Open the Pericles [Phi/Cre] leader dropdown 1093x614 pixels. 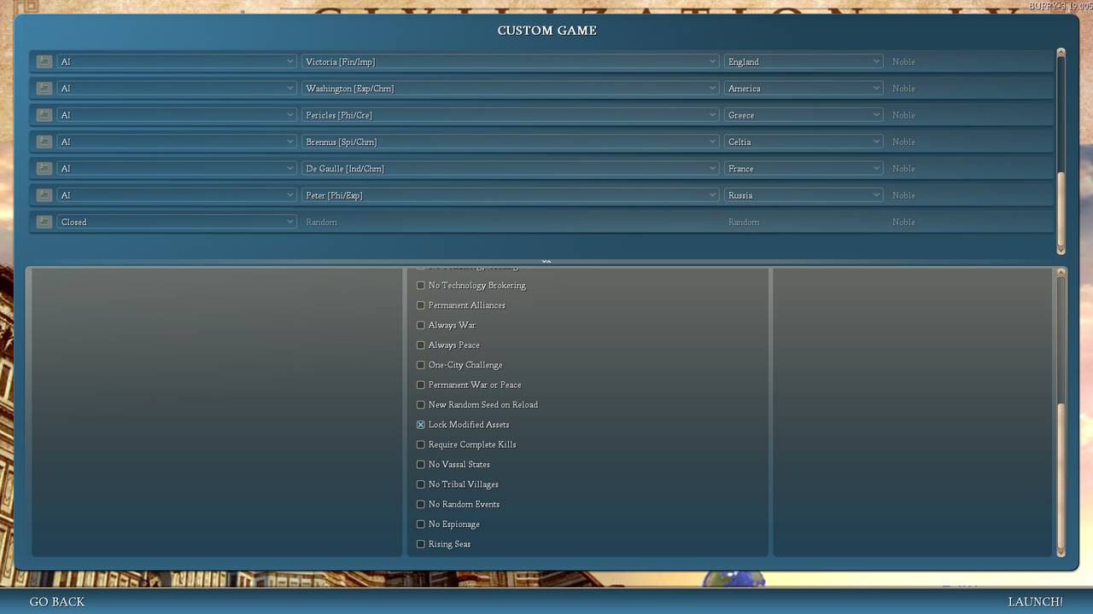click(x=510, y=115)
